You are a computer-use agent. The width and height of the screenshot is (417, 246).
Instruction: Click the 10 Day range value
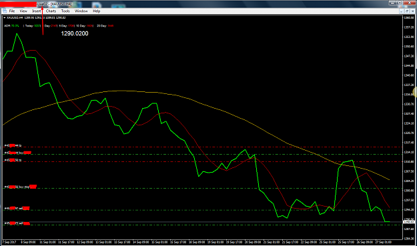[90, 26]
